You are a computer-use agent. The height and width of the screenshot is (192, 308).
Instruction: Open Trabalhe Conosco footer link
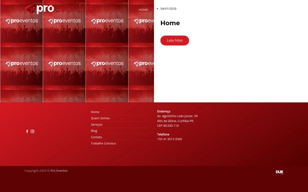tap(104, 143)
